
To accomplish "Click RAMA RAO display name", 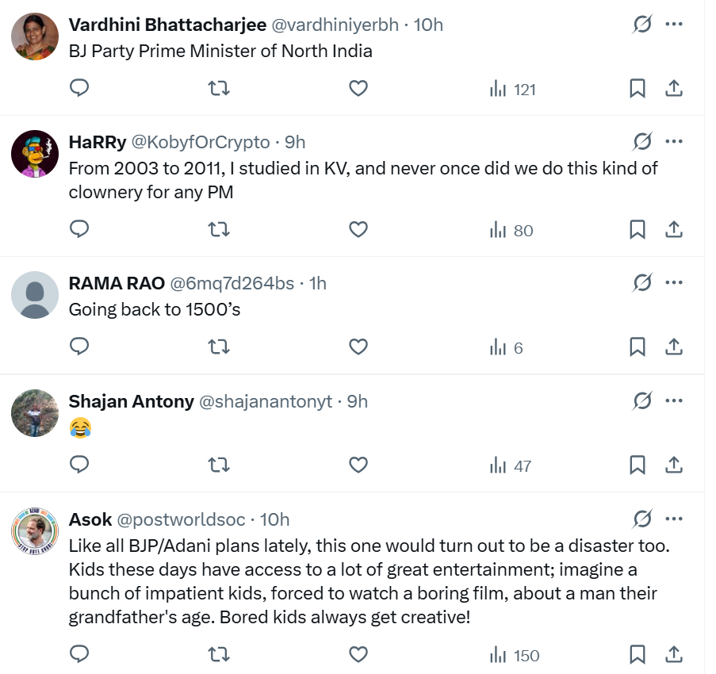I will pyautogui.click(x=117, y=283).
